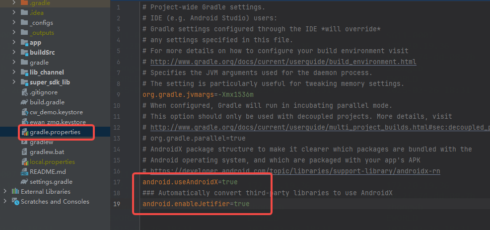Image resolution: width=490 pixels, height=230 pixels.
Task: Select the gradle.properties file icon
Action: pyautogui.click(x=25, y=132)
